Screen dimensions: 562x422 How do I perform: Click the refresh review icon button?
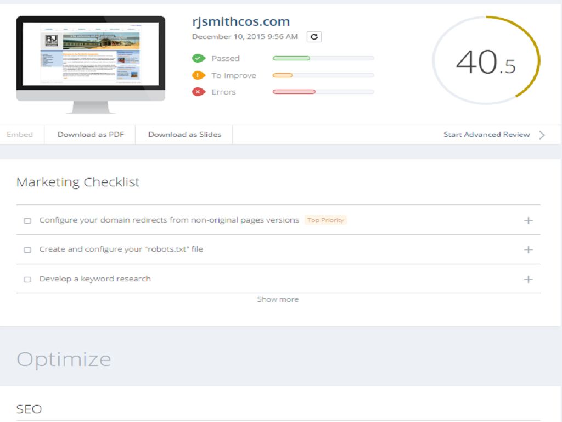click(x=314, y=37)
